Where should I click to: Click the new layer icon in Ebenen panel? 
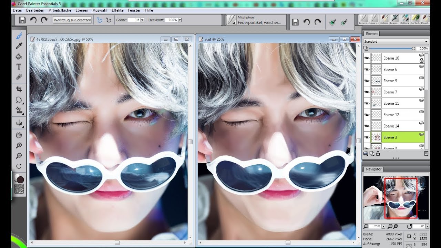pyautogui.click(x=372, y=153)
